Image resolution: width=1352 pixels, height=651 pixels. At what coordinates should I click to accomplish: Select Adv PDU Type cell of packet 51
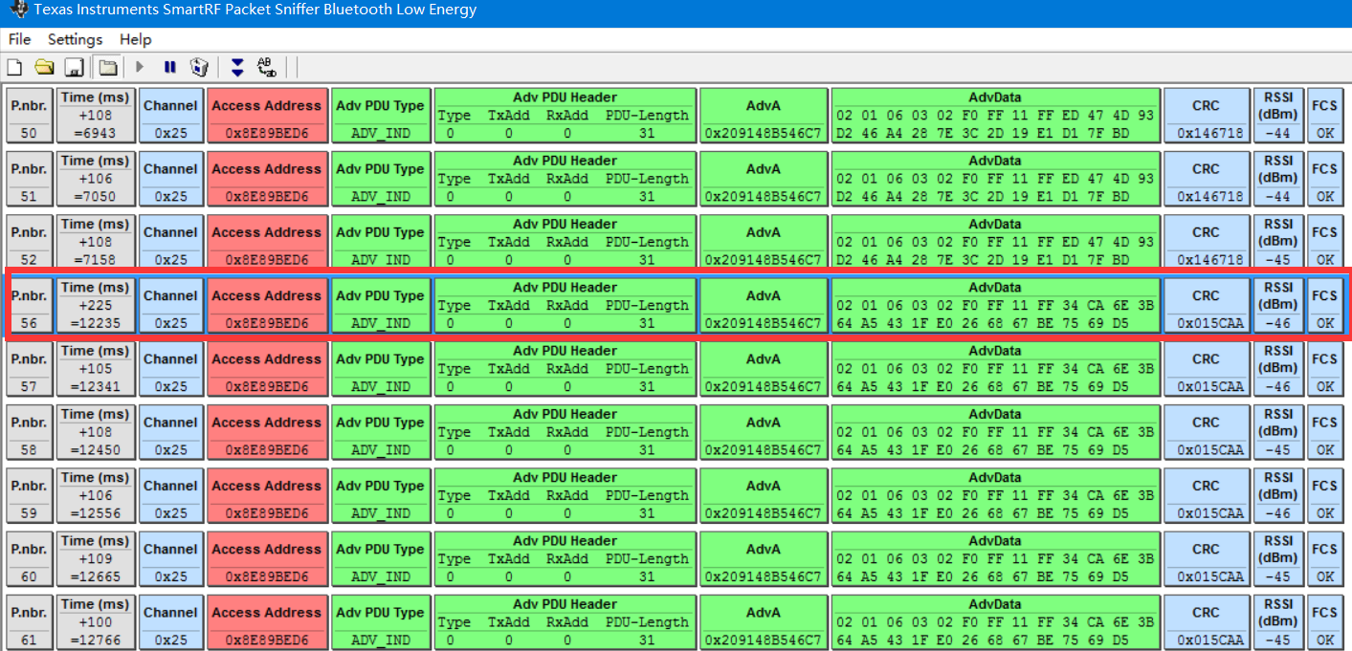[381, 178]
